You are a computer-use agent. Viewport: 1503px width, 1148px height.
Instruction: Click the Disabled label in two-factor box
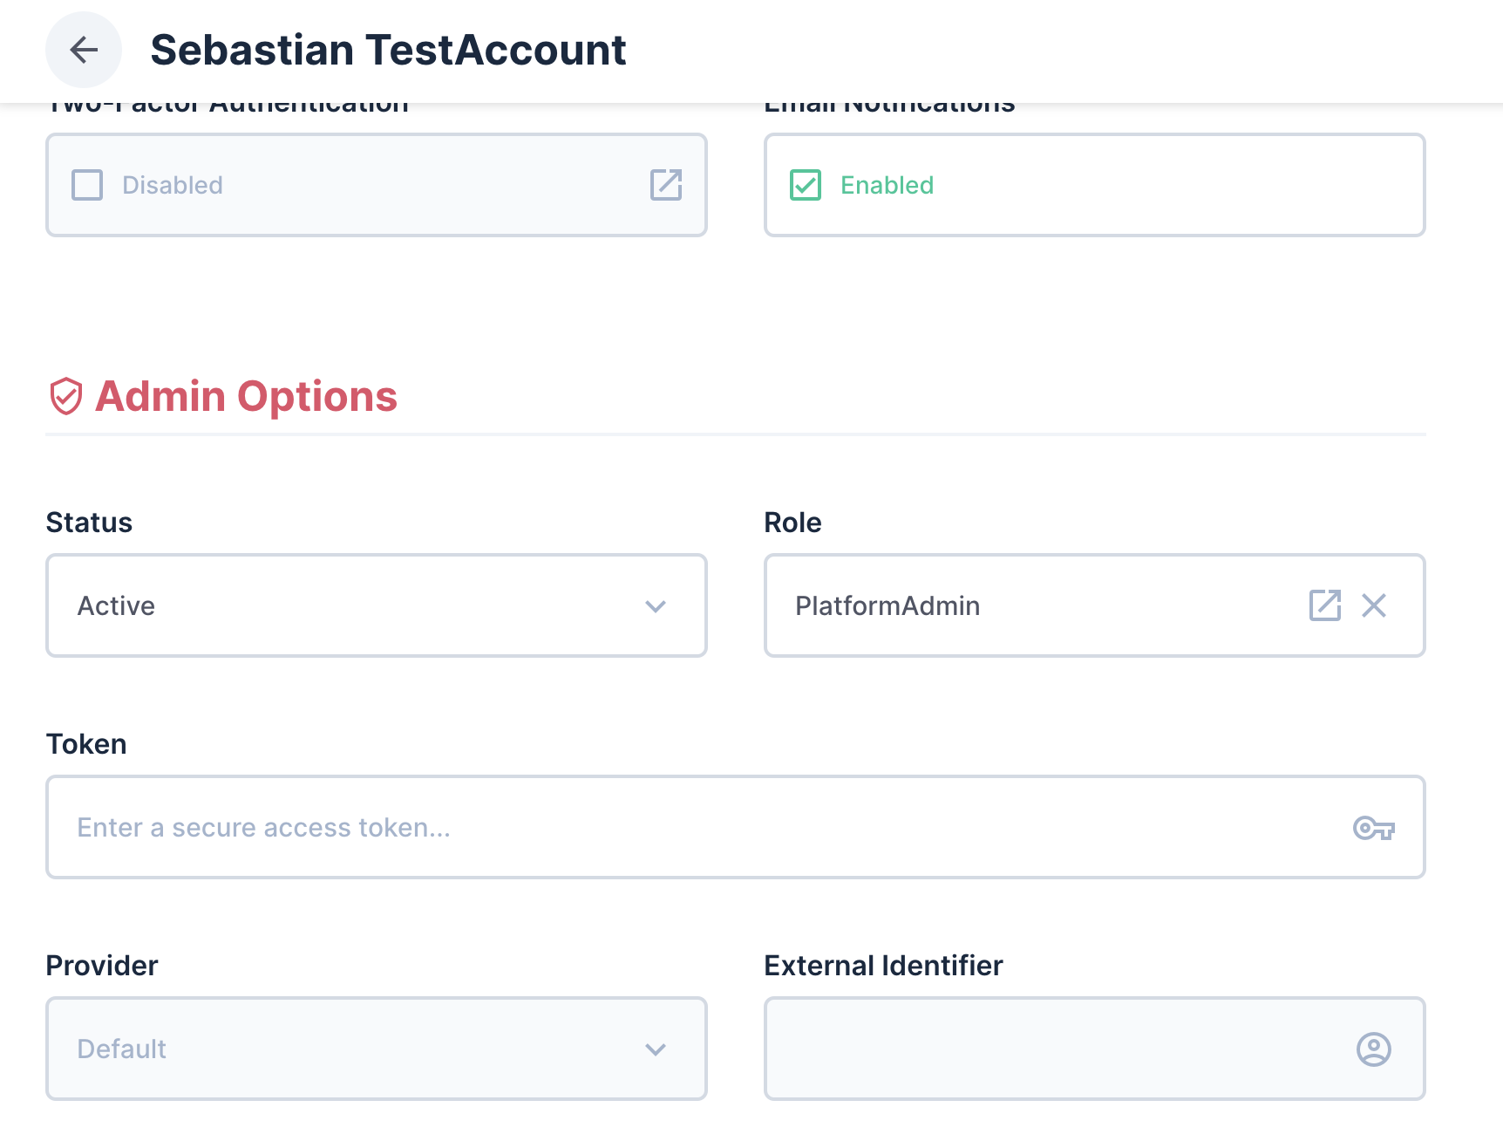click(173, 185)
